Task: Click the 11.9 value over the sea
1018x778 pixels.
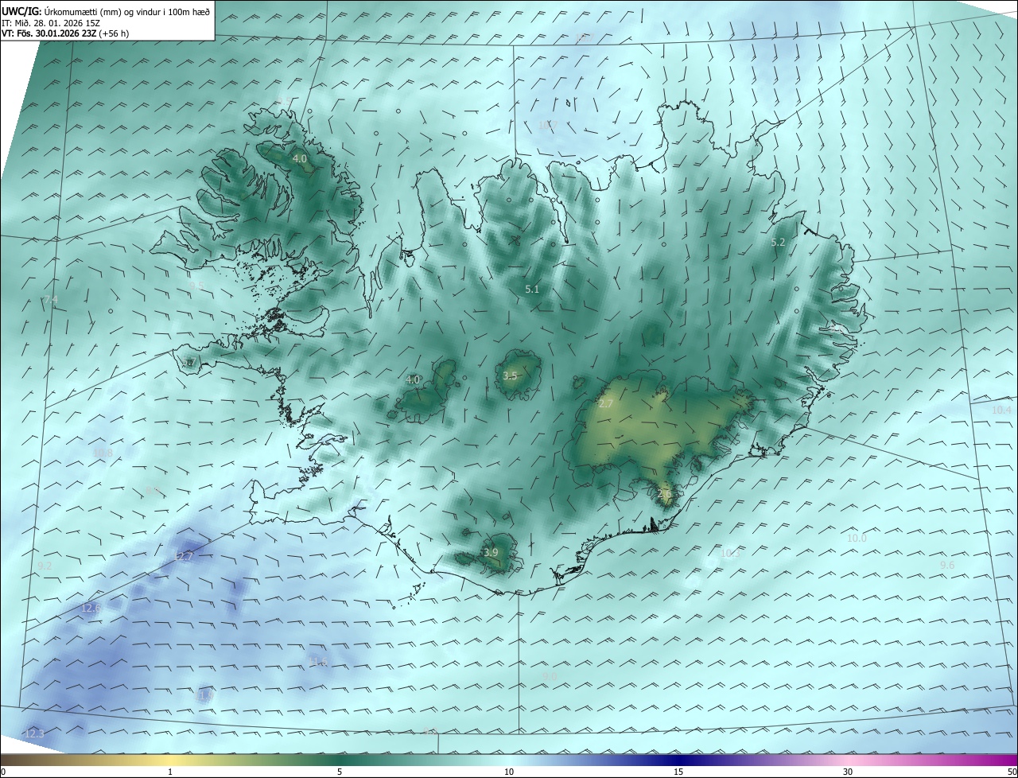Action: click(x=205, y=696)
